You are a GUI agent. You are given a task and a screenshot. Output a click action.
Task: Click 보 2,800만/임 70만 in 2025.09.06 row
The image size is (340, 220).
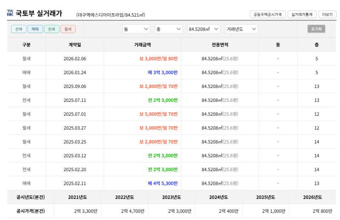(x=159, y=87)
